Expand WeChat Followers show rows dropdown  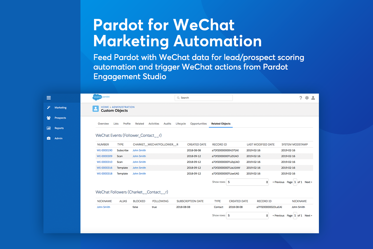(247, 215)
